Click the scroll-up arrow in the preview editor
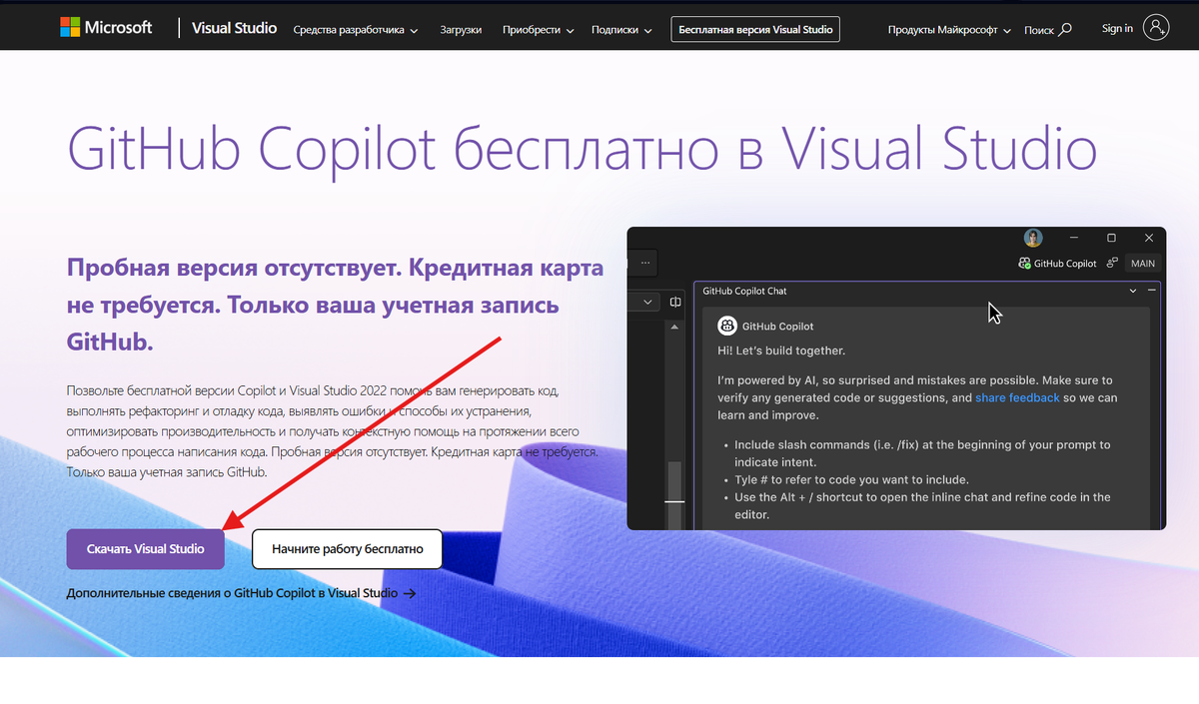Screen dimensions: 1199x704 tap(675, 326)
